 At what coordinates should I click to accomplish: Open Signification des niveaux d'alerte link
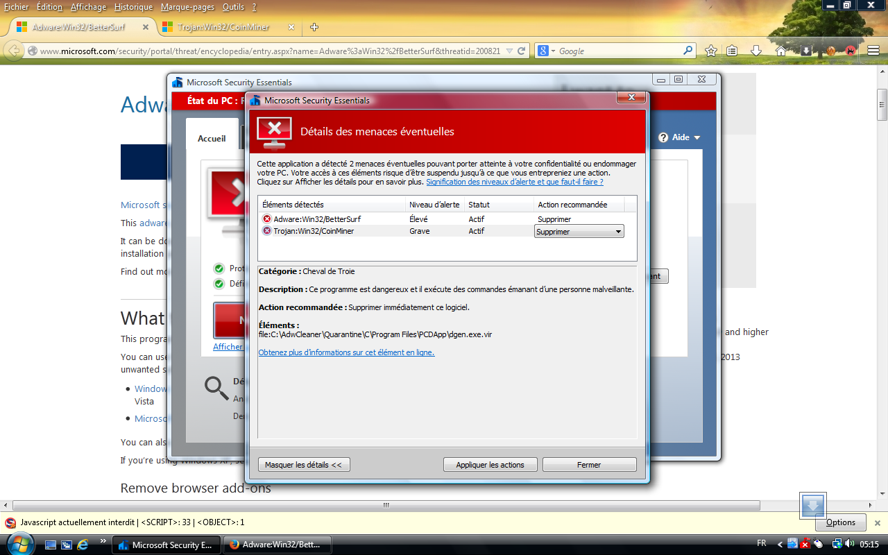514,182
